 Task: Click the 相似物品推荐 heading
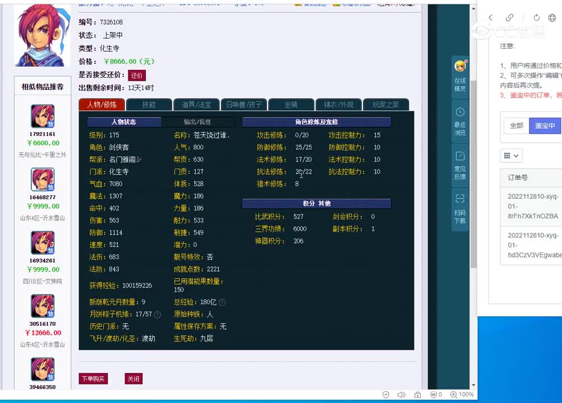pyautogui.click(x=42, y=87)
